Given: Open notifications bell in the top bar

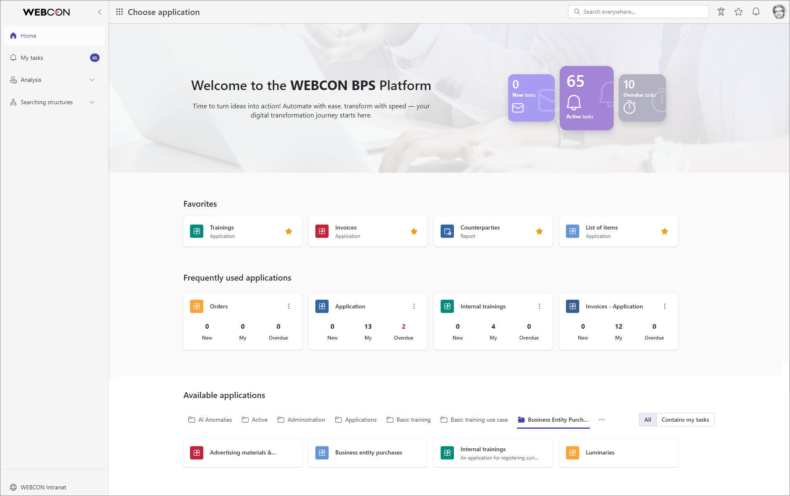Looking at the screenshot, I should pos(756,12).
